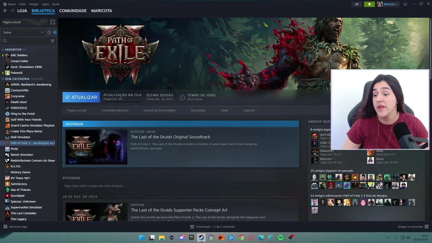Screen dimensions: 432x243
Task: Select Palworld in favorites
Action: tap(16, 73)
